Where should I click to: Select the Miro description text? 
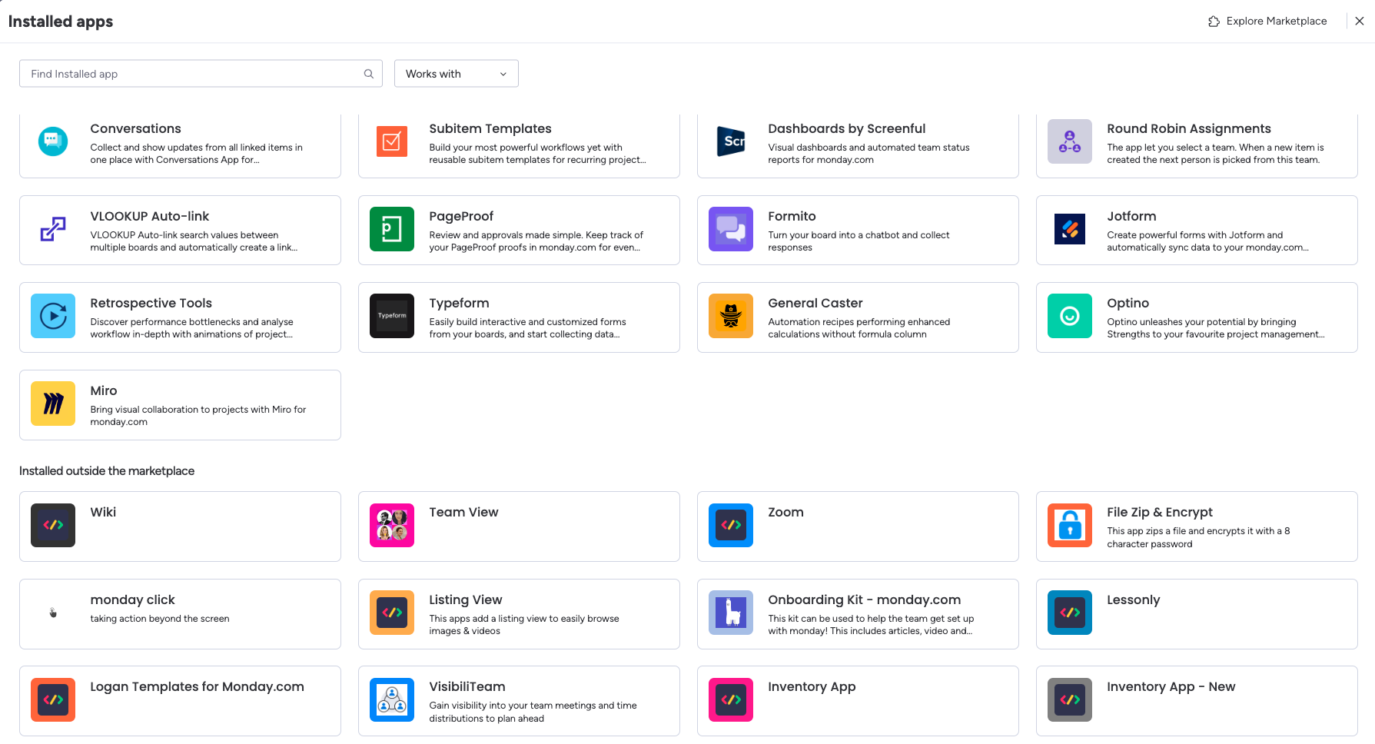[x=198, y=416]
